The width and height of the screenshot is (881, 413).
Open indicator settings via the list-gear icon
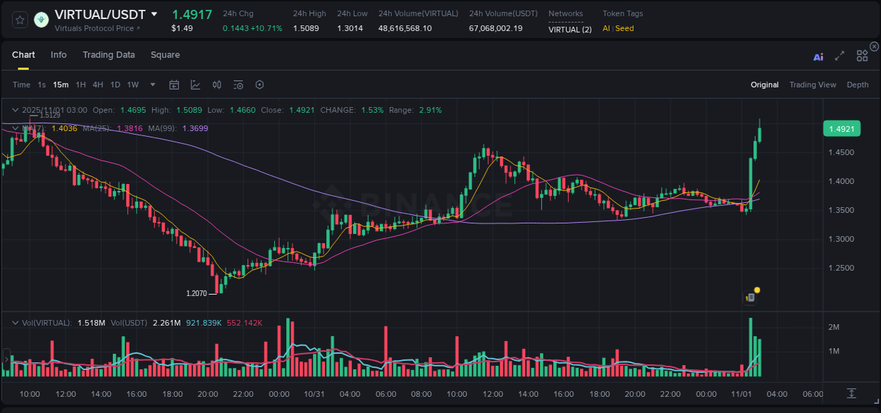[x=238, y=85]
